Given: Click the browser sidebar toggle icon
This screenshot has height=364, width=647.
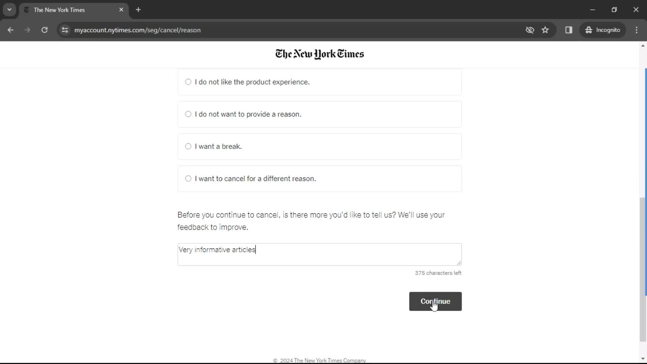Looking at the screenshot, I should pyautogui.click(x=569, y=30).
